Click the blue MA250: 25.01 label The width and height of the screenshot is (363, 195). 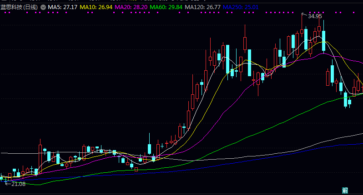point(239,7)
